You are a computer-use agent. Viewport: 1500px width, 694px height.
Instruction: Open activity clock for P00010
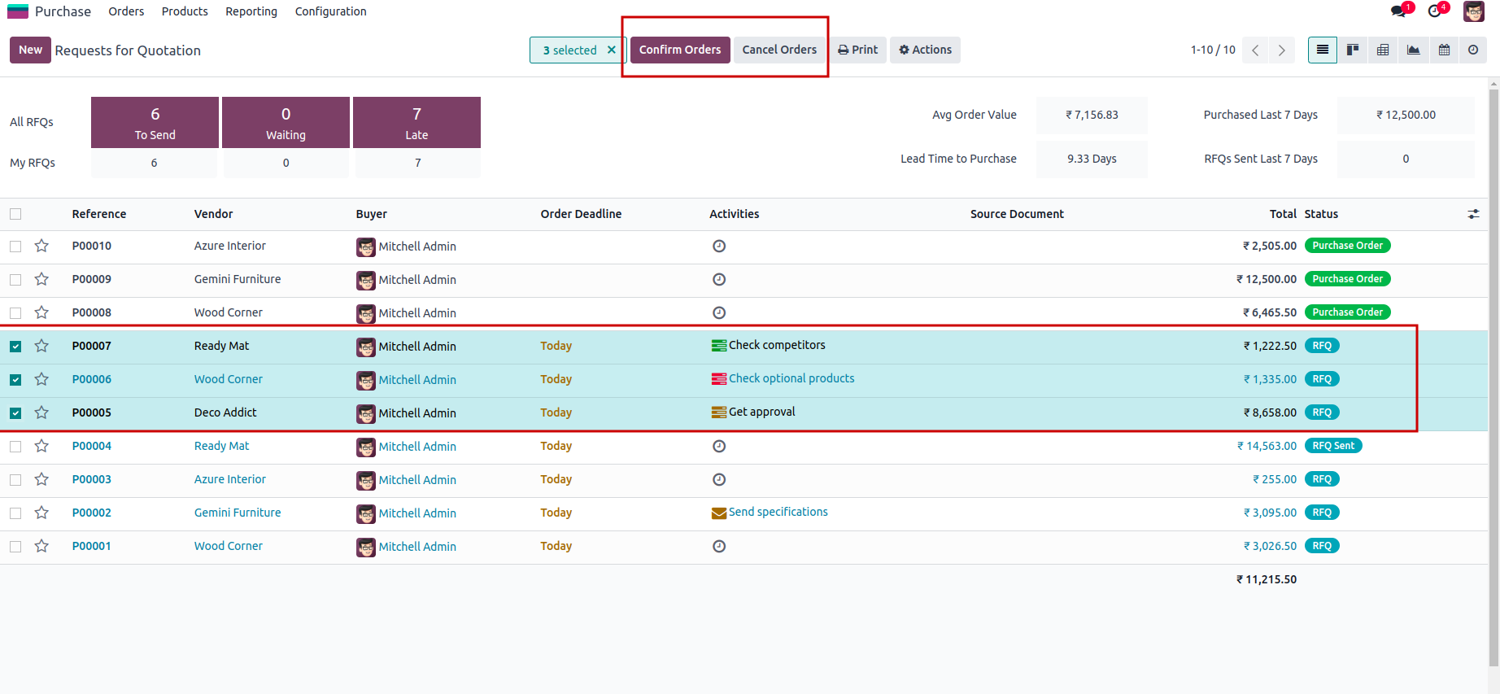(x=719, y=246)
